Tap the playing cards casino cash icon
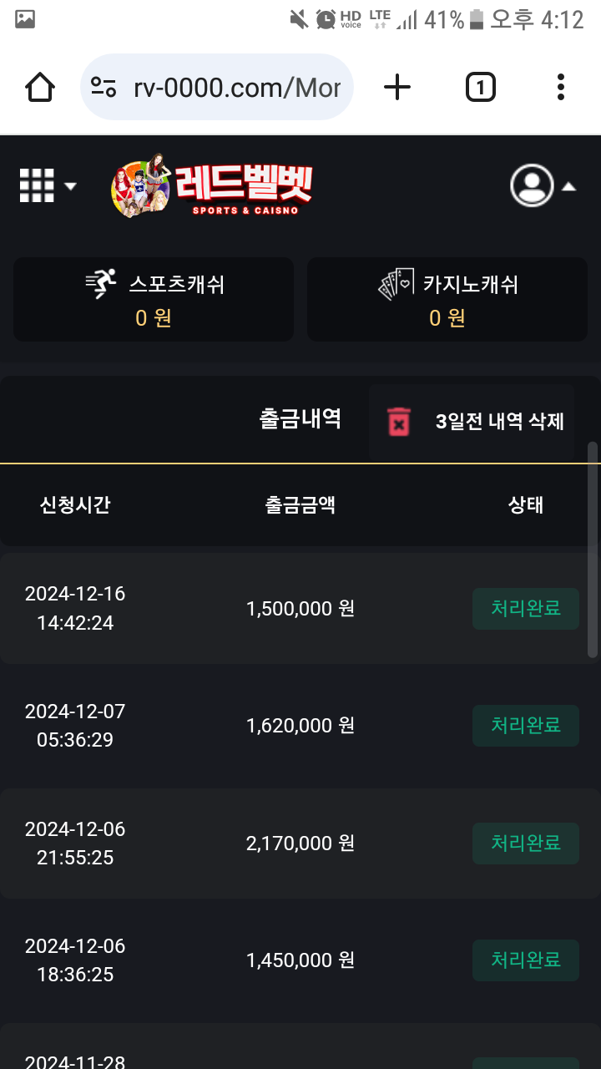This screenshot has height=1069, width=601. 396,284
